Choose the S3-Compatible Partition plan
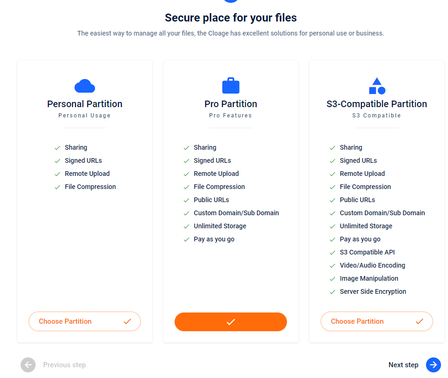Image resolution: width=448 pixels, height=378 pixels. coord(376,321)
